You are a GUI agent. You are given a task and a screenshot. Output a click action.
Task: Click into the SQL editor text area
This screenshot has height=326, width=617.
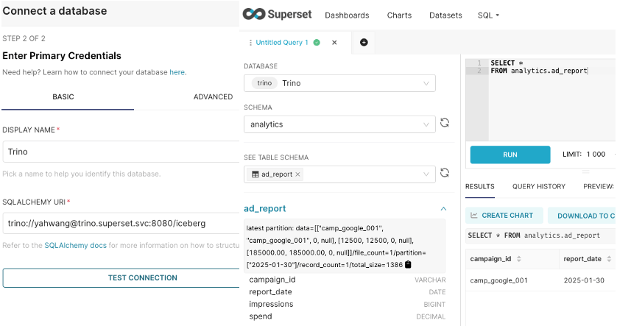[x=552, y=100]
